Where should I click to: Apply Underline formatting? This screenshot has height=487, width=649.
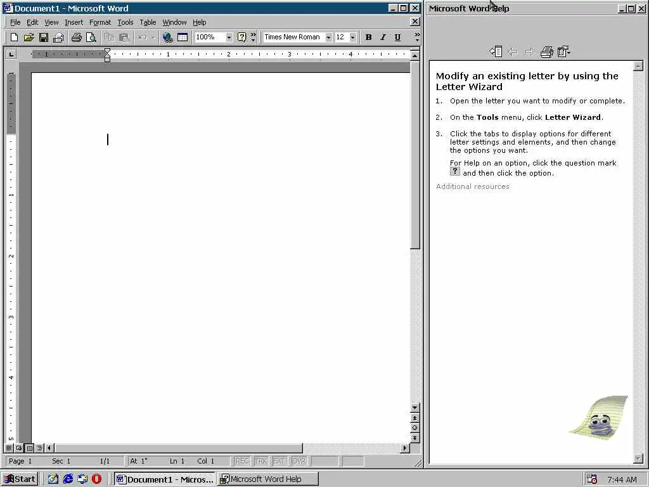[x=397, y=37]
